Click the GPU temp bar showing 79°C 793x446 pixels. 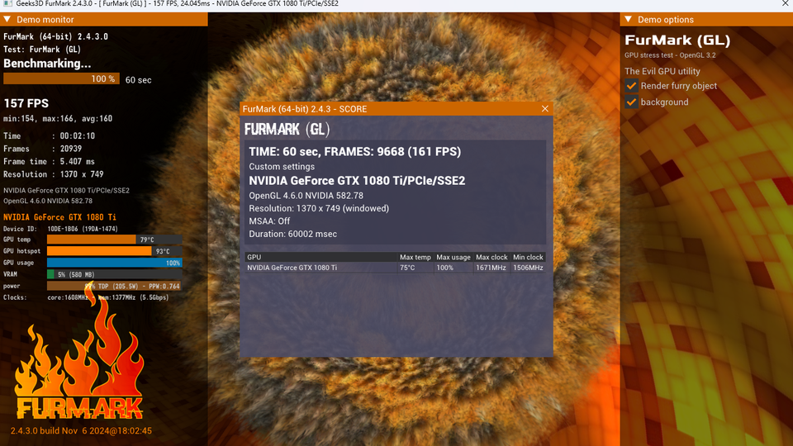coord(114,240)
